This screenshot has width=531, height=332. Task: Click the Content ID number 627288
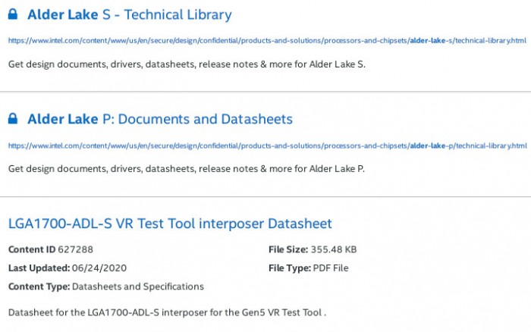point(76,249)
